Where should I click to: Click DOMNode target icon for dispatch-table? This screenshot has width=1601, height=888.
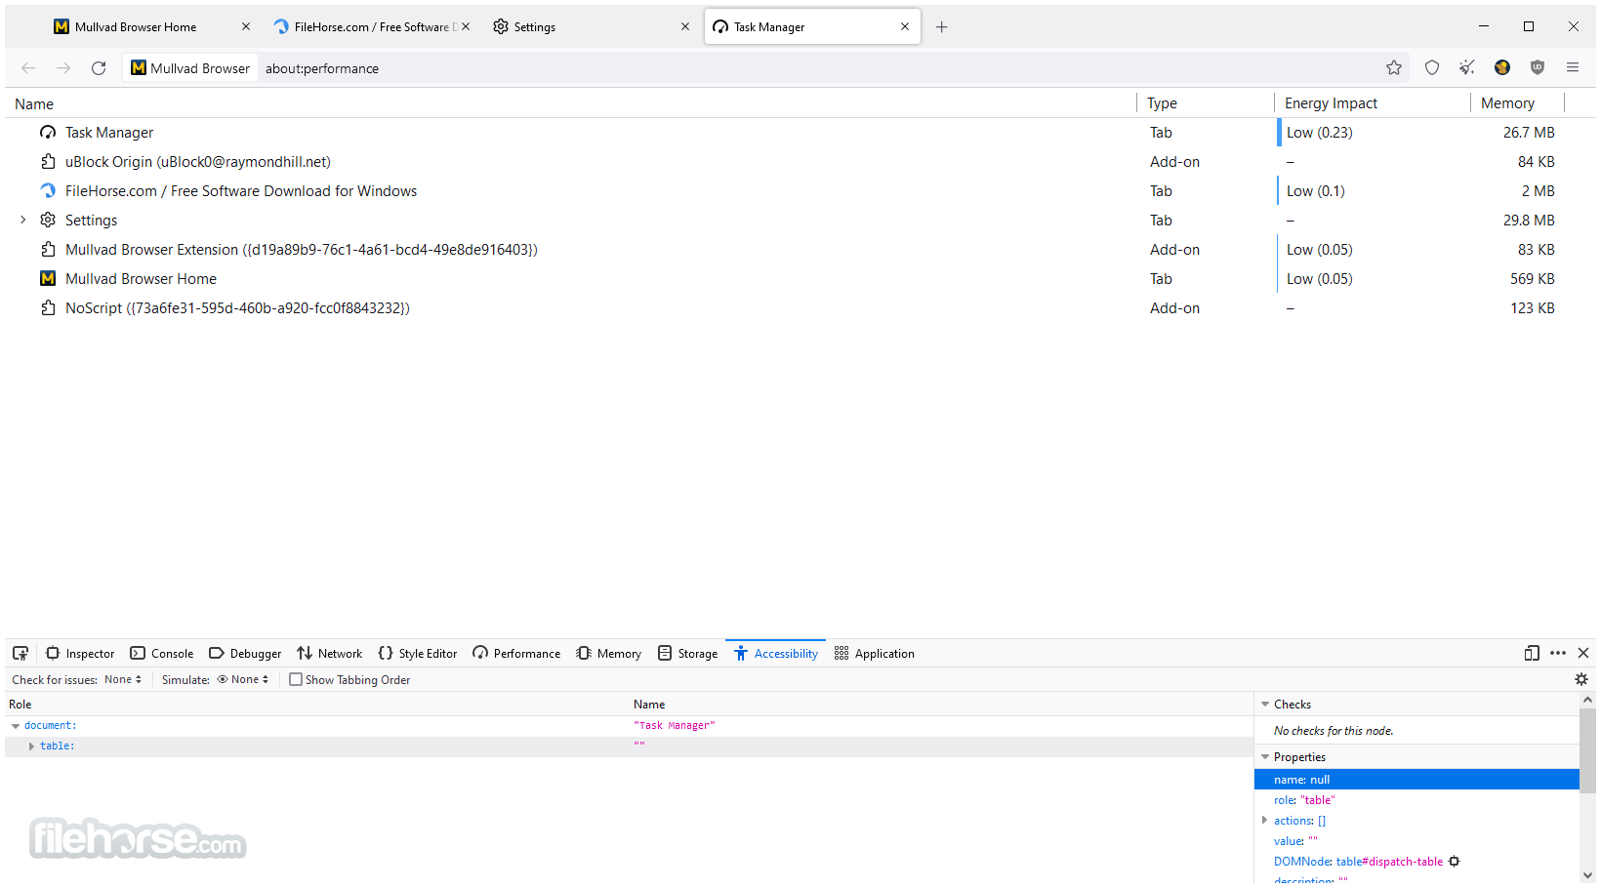point(1455,862)
